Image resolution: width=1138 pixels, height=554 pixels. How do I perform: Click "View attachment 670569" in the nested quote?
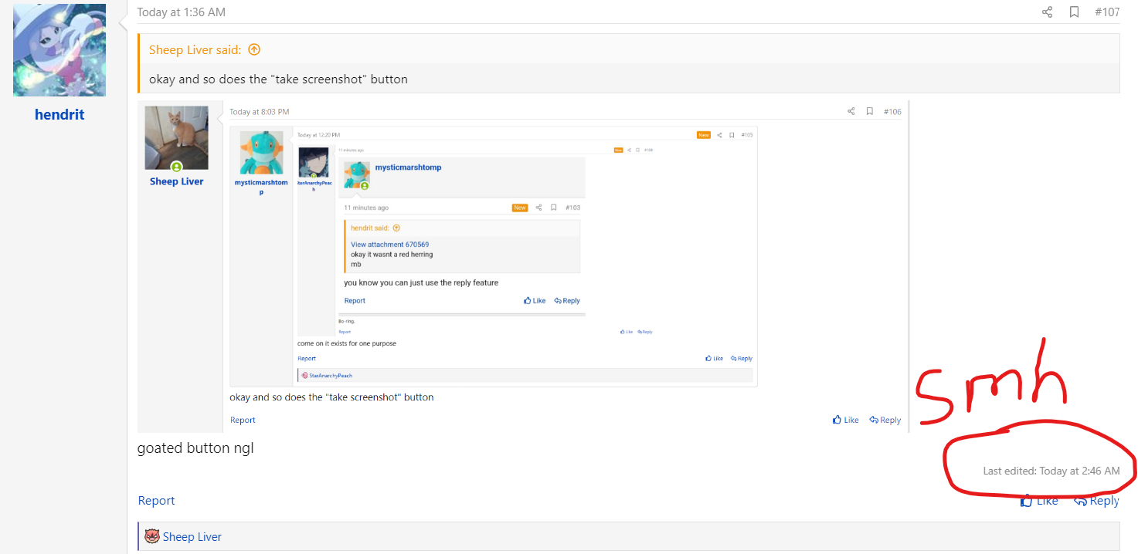(x=389, y=245)
